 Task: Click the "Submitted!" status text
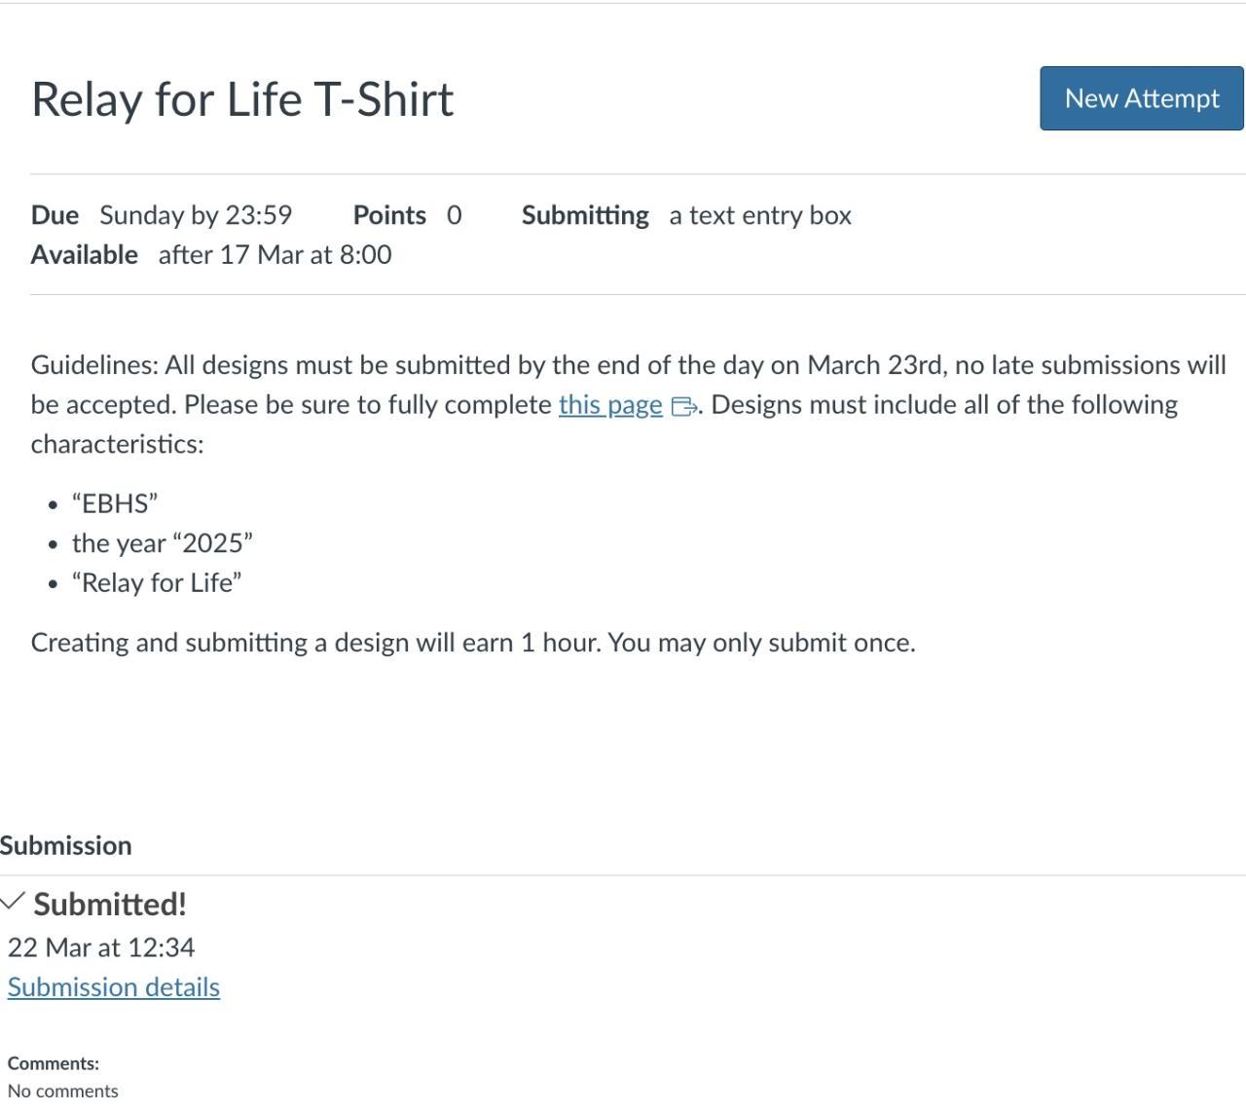pos(110,905)
